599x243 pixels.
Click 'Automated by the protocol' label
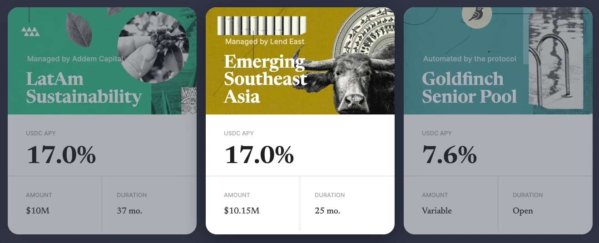470,59
